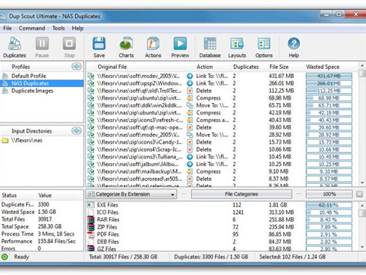The image size is (366, 275).
Task: Toggle the file check icon of the 68.98 MB row
Action: click(91, 98)
